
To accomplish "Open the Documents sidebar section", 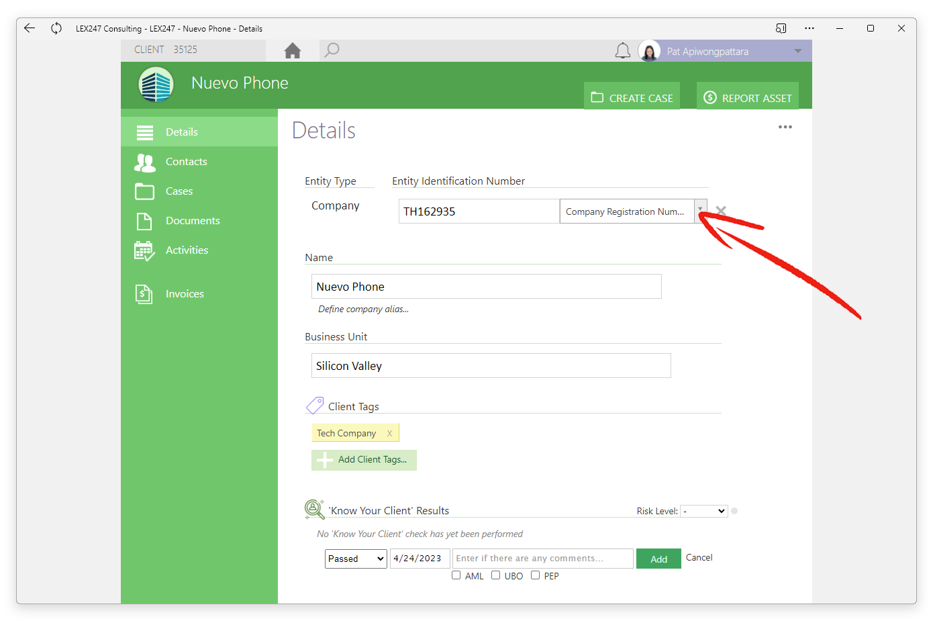I will (199, 220).
